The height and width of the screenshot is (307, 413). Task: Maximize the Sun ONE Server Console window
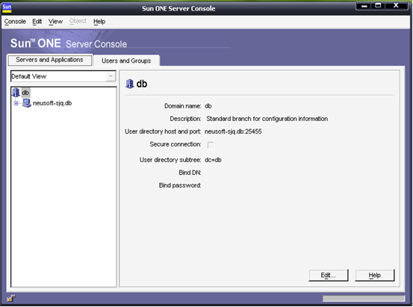378,5
